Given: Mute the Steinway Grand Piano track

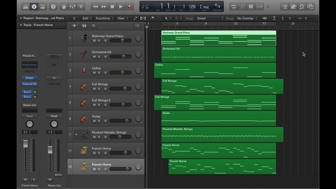Looking at the screenshot, I should click(94, 40).
